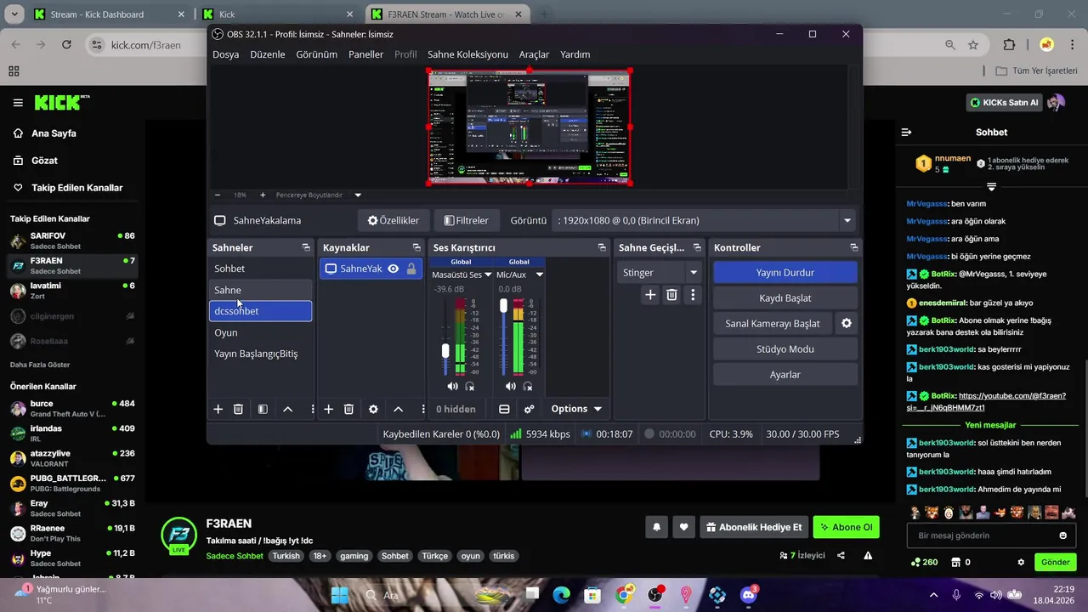Add a scene transition with plus icon
1088x612 pixels.
[x=650, y=294]
